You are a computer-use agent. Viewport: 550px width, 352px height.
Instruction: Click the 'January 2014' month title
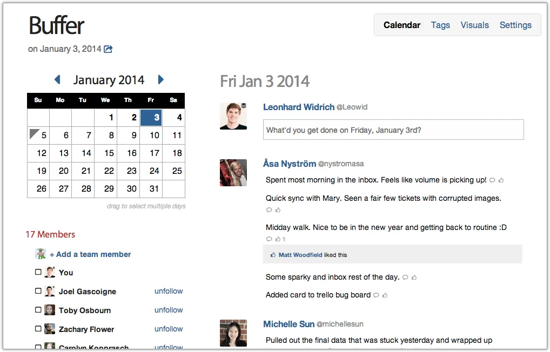click(x=109, y=80)
